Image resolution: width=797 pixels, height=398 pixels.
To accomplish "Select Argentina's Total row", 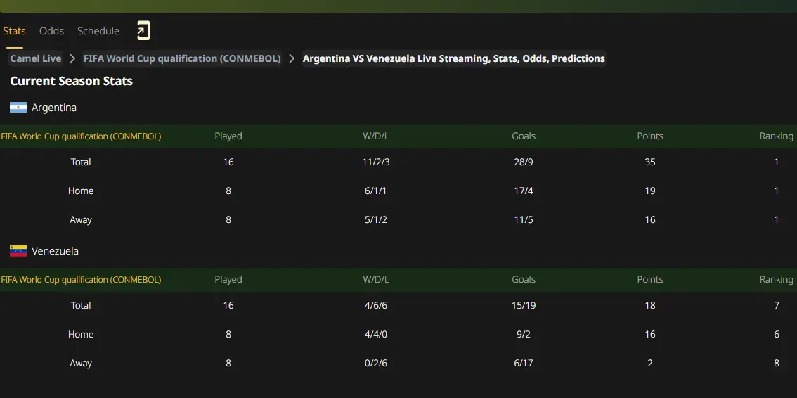I will [x=398, y=162].
